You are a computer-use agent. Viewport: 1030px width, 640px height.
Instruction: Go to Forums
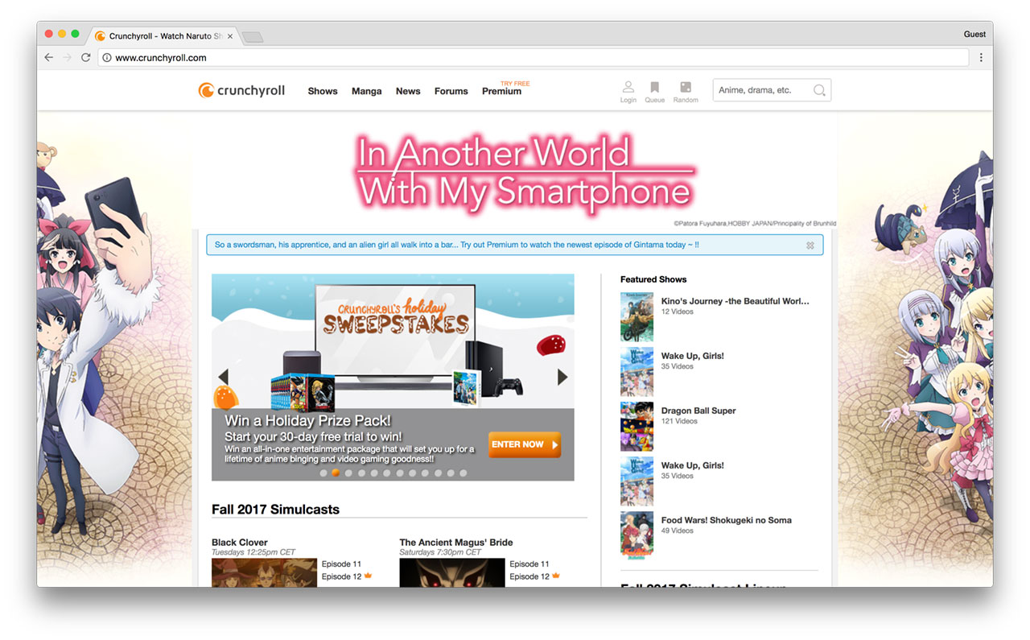tap(451, 91)
